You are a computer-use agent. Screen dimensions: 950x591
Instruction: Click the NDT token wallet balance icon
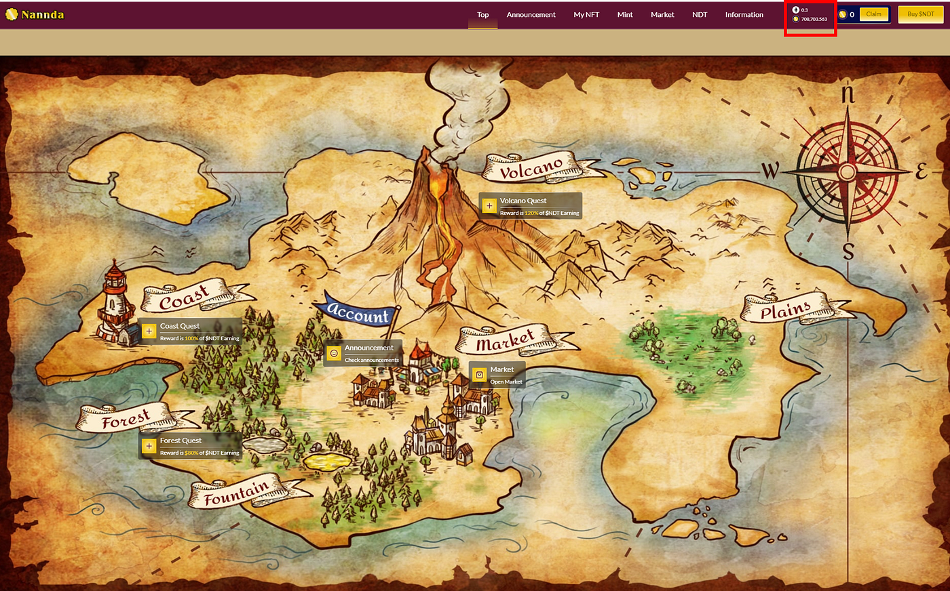point(796,19)
